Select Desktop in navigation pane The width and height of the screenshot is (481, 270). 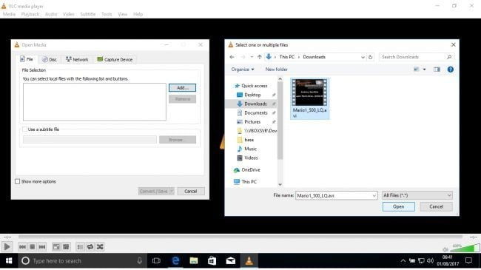pos(252,95)
